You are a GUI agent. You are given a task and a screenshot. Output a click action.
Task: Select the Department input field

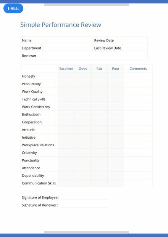click(68, 48)
